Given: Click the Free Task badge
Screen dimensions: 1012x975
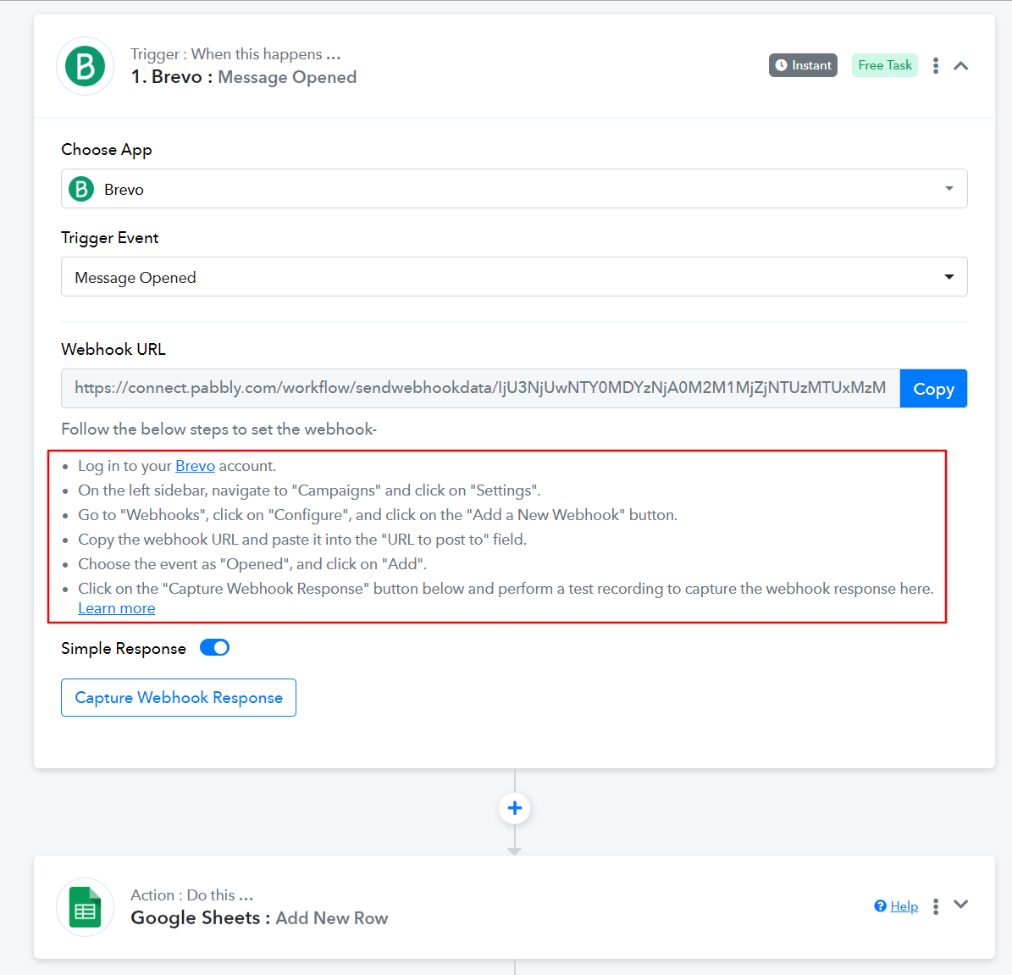Looking at the screenshot, I should pyautogui.click(x=885, y=65).
